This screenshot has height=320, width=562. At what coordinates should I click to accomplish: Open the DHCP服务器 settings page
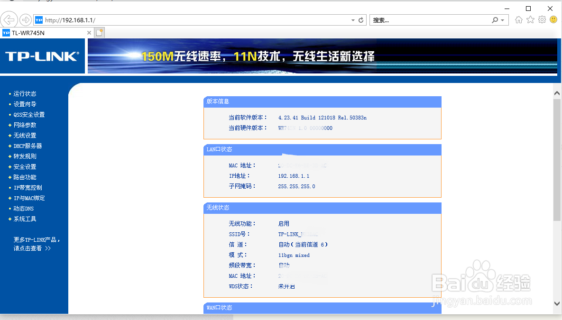pos(28,146)
